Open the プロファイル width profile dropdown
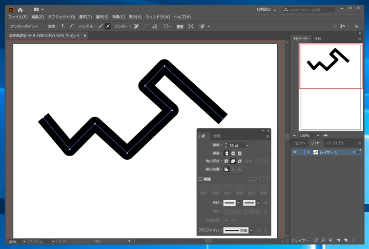The width and height of the screenshot is (369, 249). (x=251, y=231)
